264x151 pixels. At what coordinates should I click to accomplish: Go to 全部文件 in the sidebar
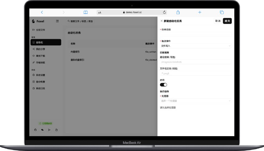[41, 30]
